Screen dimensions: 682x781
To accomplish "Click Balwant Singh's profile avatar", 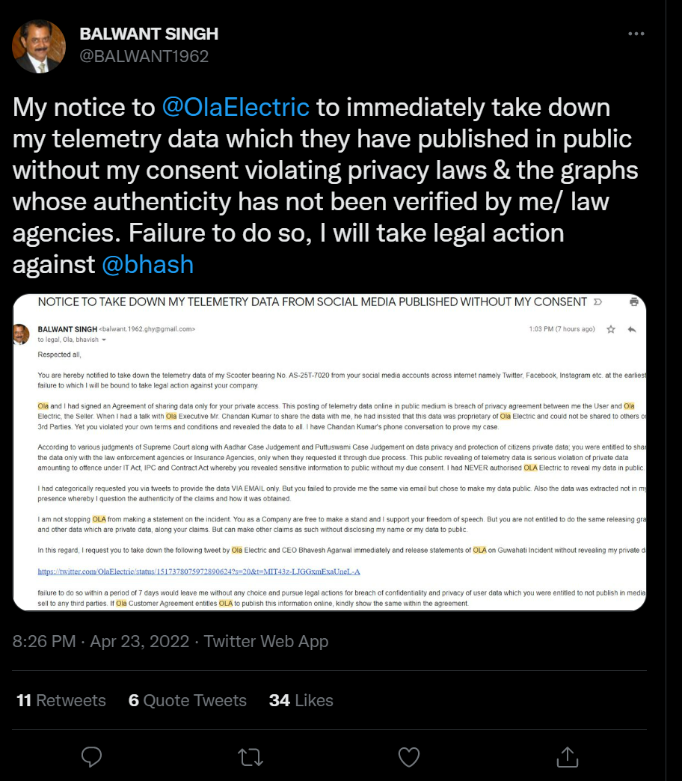I will [39, 46].
